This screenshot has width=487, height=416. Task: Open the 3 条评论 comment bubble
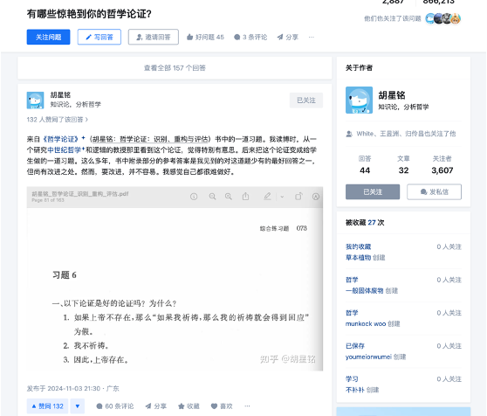[x=237, y=38]
